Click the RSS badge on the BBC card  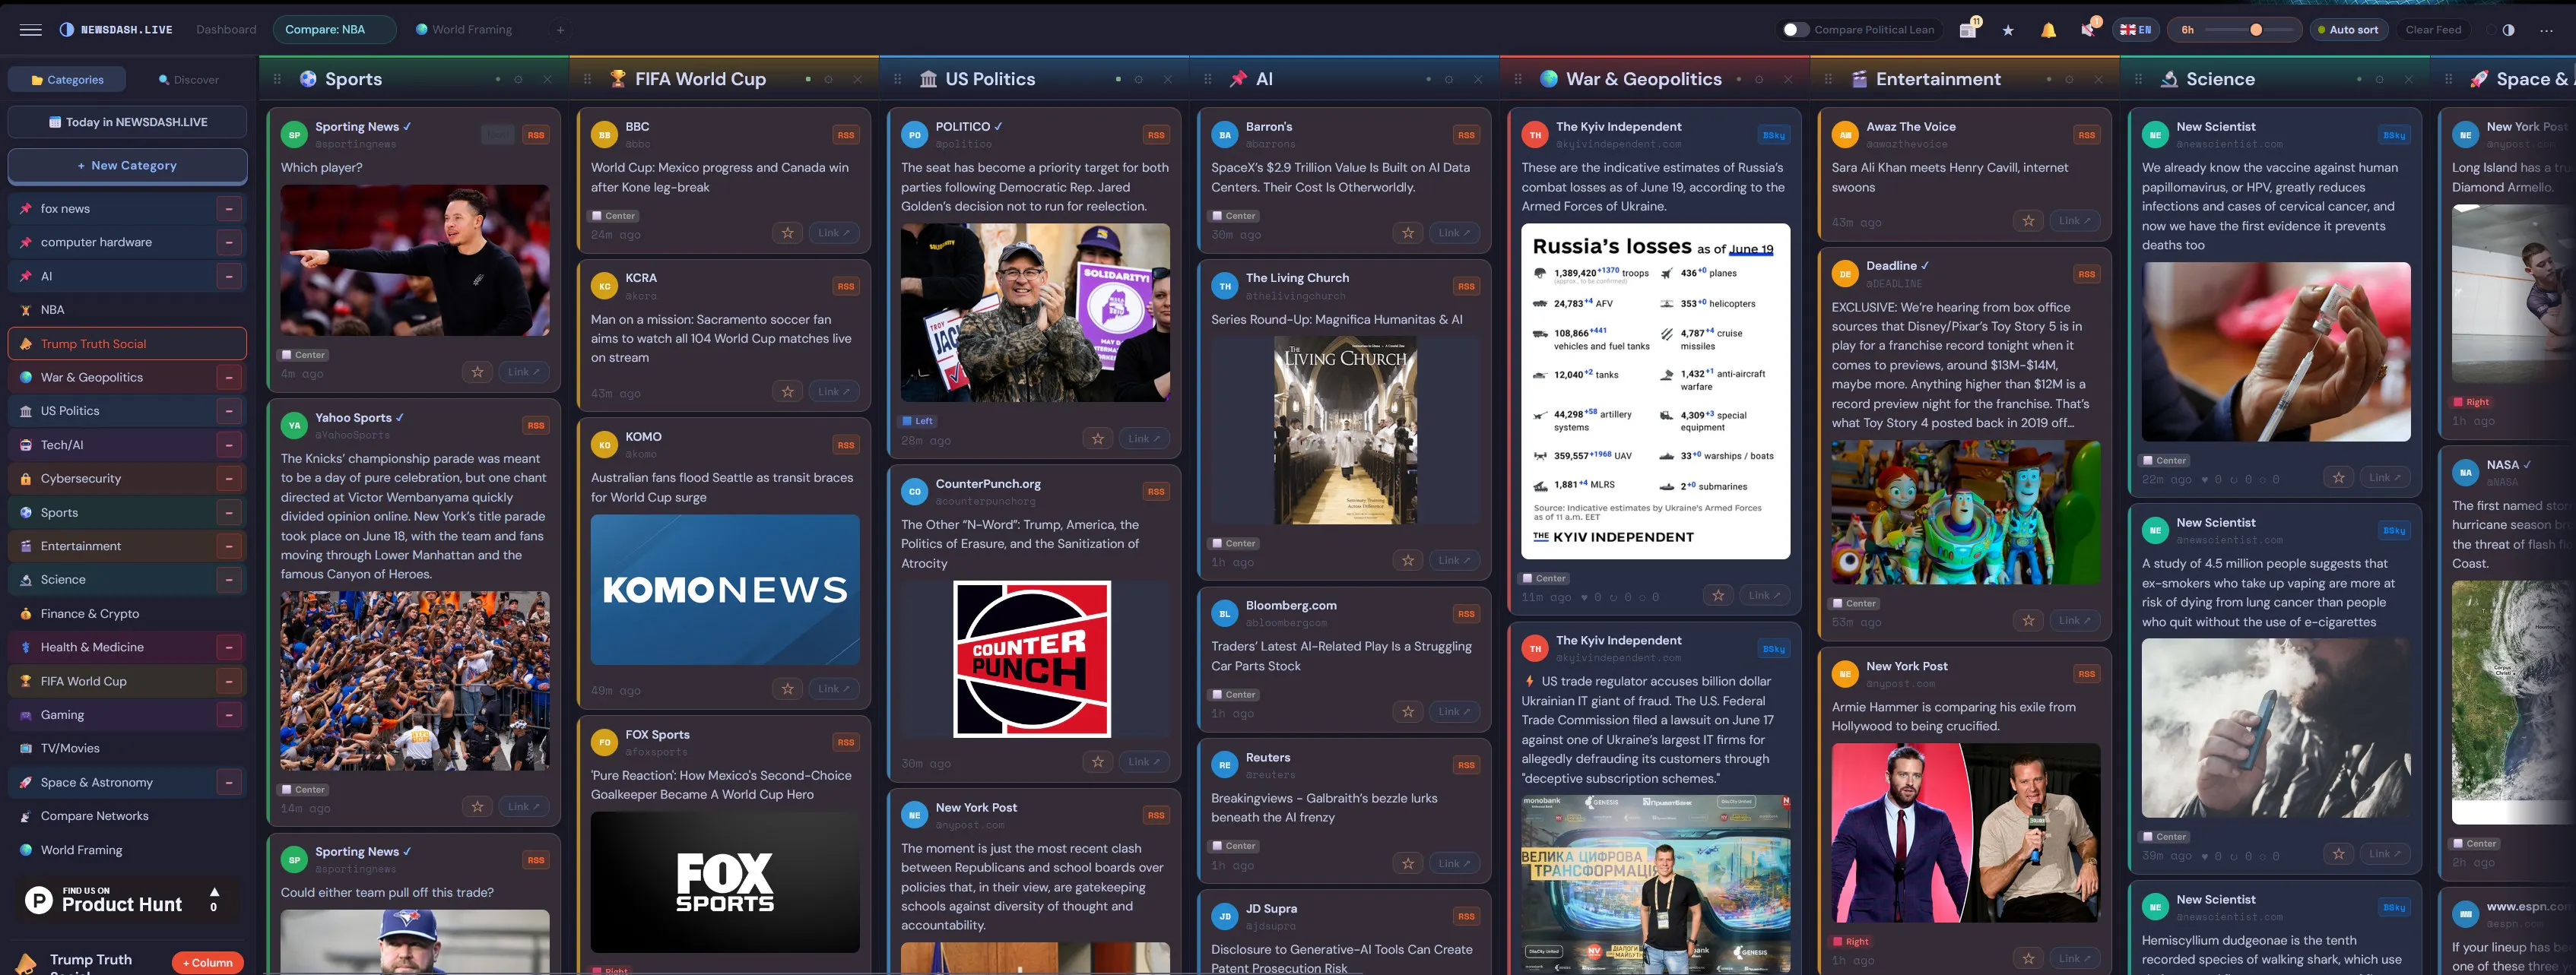pos(846,135)
